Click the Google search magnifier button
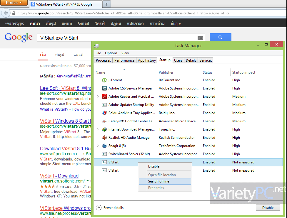The image size is (287, 218). coord(220,38)
